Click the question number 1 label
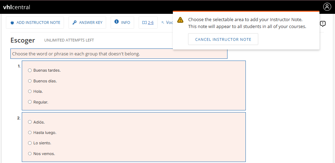Image resolution: width=335 pixels, height=163 pixels. coord(19,66)
